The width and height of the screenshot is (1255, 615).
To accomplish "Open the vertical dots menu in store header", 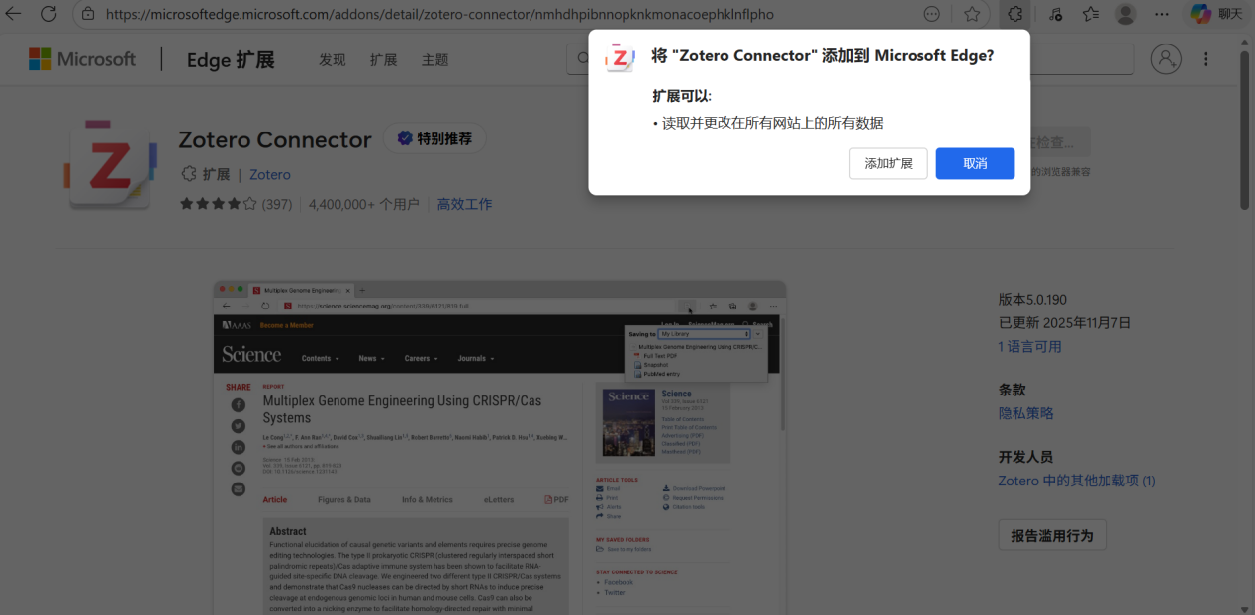I will [1206, 59].
